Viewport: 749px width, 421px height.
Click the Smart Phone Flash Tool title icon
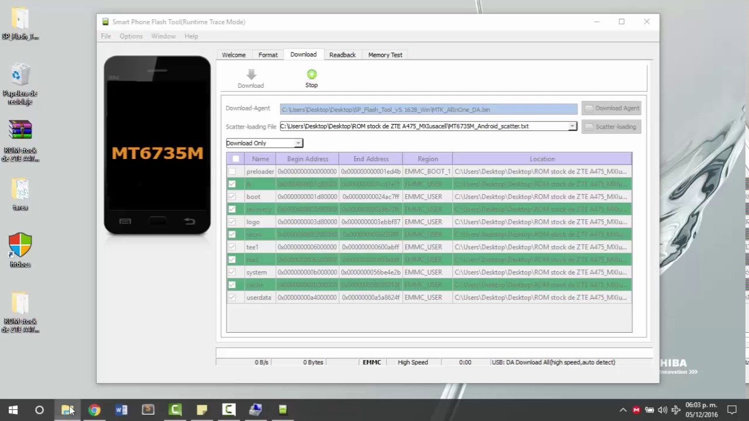(105, 22)
